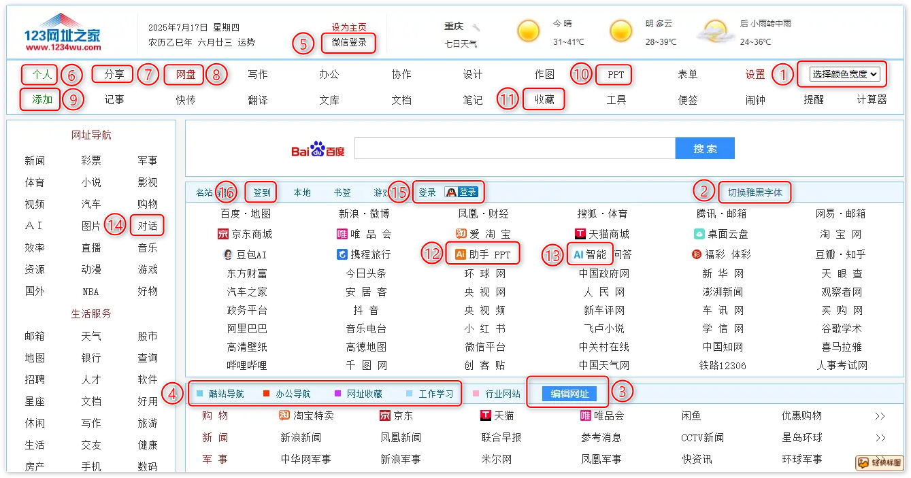The height and width of the screenshot is (478, 911).
Task: Click the green 桌面云盘 cloud icon
Action: click(x=699, y=235)
